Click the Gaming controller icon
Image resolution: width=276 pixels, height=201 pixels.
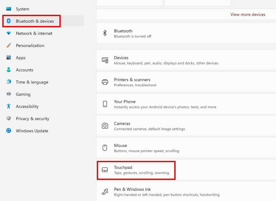pyautogui.click(x=9, y=94)
